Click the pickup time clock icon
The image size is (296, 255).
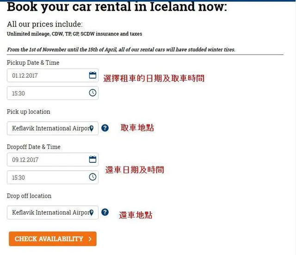point(92,93)
